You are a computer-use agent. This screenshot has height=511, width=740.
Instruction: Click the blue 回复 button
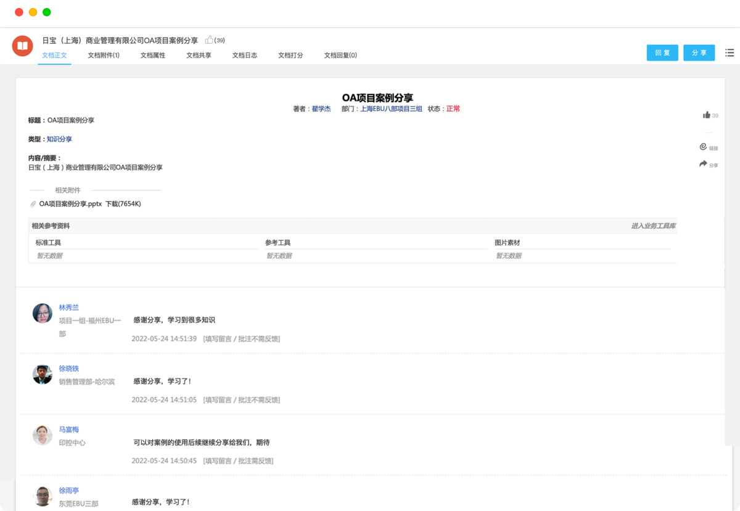[x=662, y=53]
